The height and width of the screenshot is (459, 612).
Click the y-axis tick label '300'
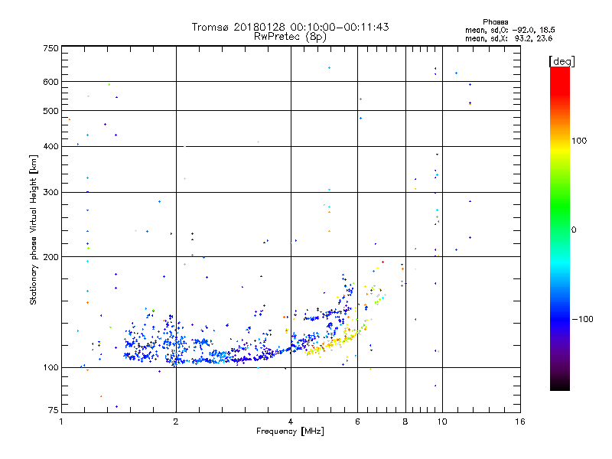tap(51, 193)
